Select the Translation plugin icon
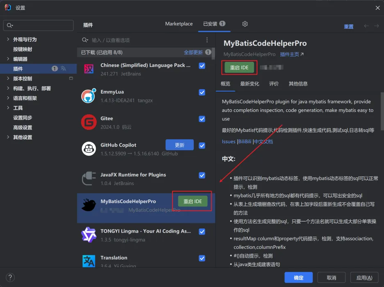 coord(89,261)
